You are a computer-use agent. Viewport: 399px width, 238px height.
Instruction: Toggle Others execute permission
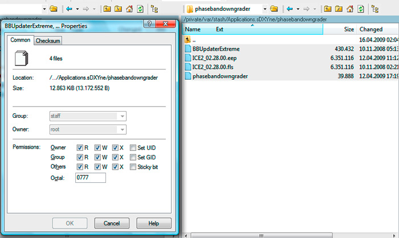click(x=115, y=167)
